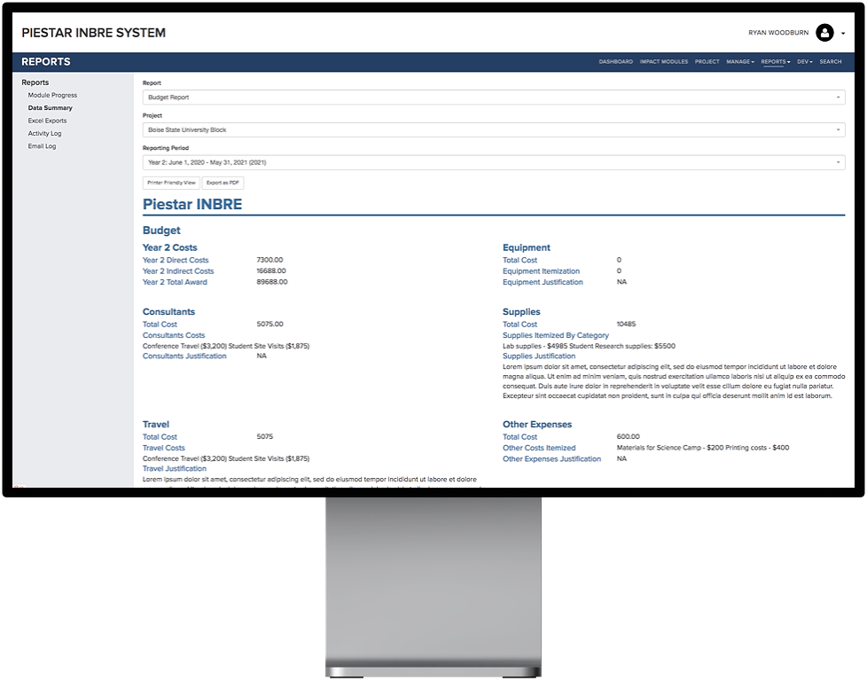Screen dimensions: 867x681
Task: Click the Other Costs Itemized label
Action: [539, 448]
